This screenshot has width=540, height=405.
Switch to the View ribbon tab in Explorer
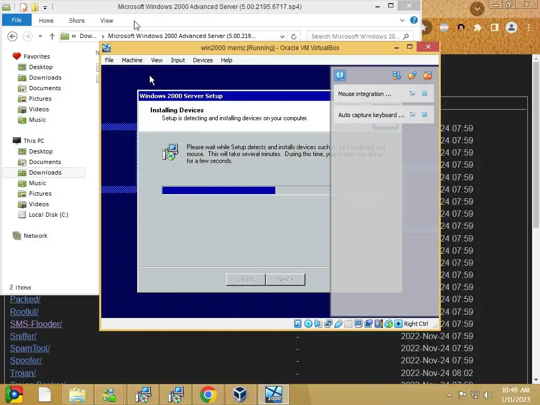point(107,21)
